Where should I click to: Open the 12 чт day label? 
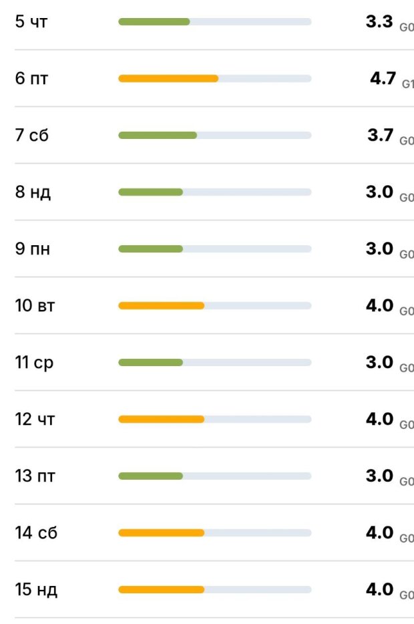35,419
